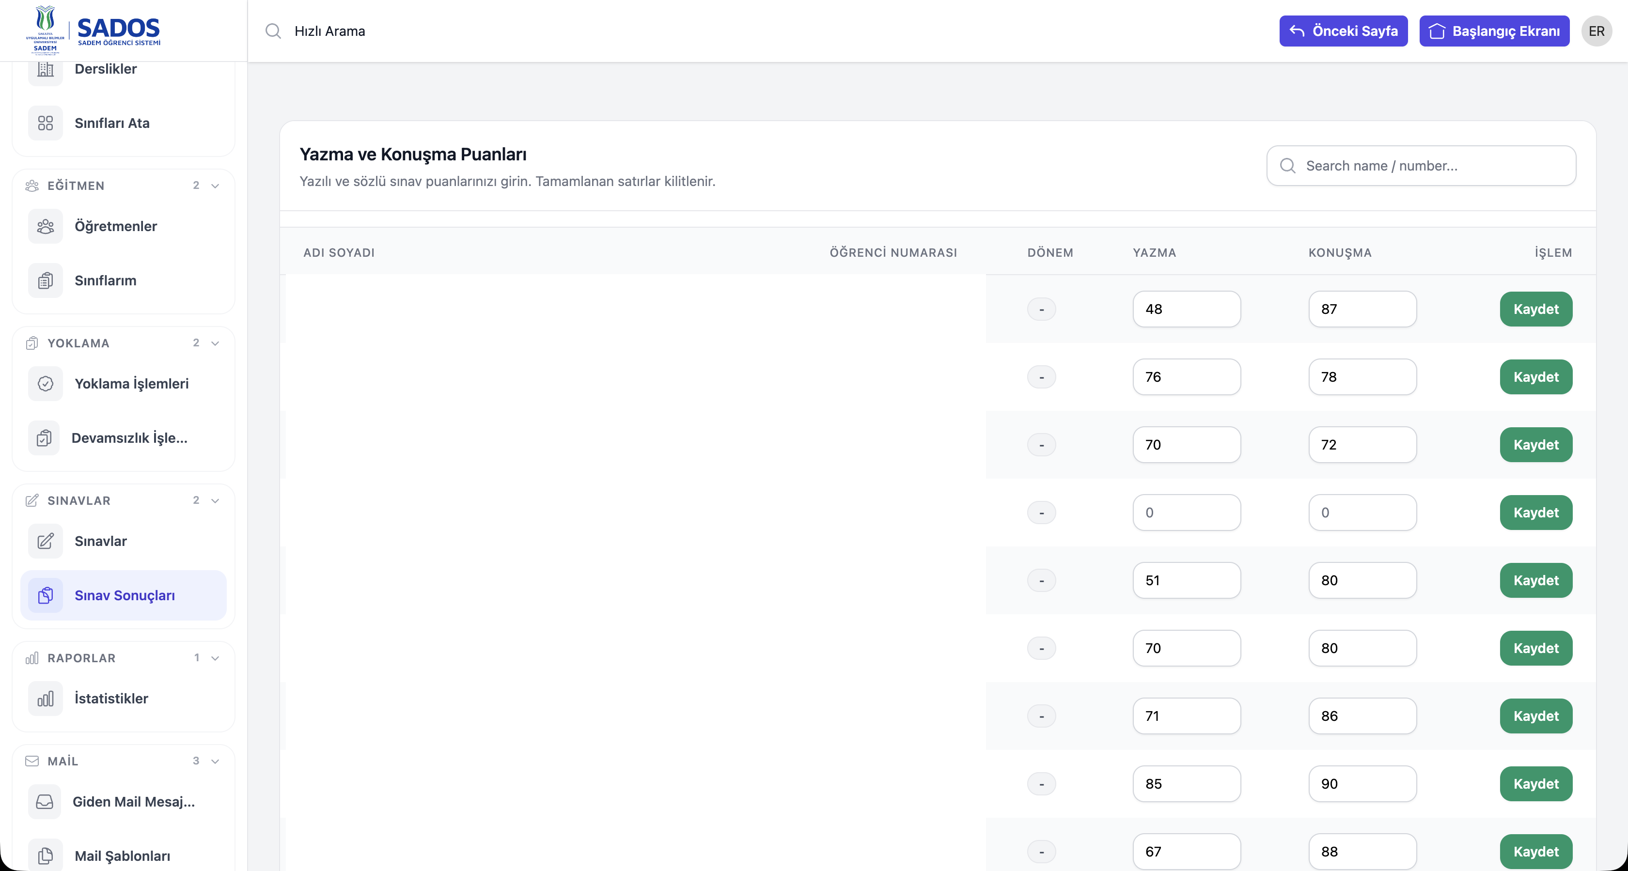
Task: Open Başlangıç Ekranı home button
Action: point(1495,31)
